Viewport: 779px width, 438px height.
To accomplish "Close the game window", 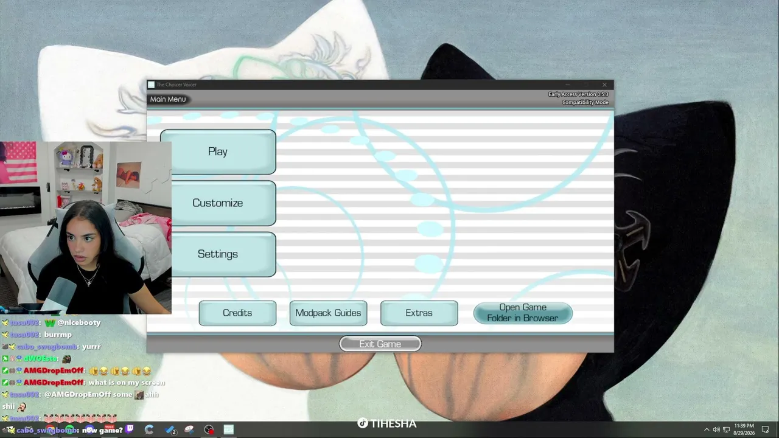I will [604, 85].
